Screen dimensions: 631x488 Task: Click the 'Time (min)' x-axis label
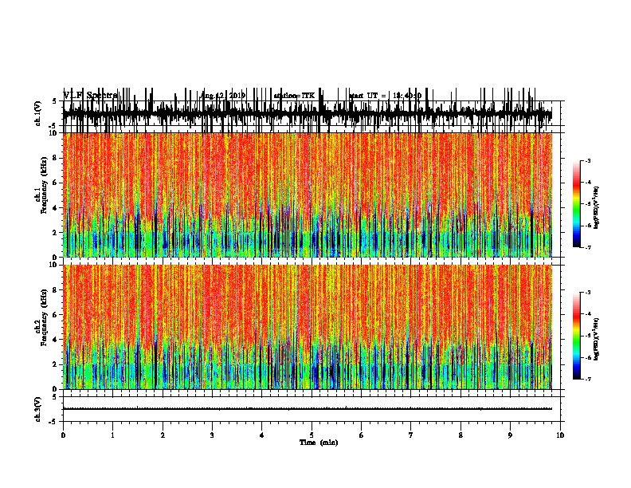[319, 443]
